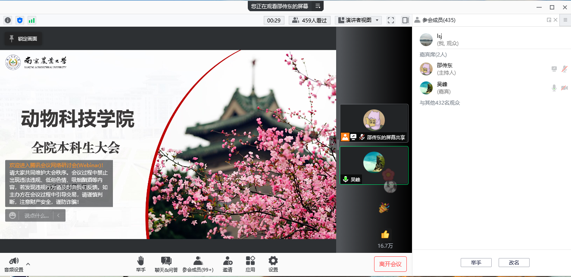Click the 说点什么 chat input field
Image resolution: width=571 pixels, height=277 pixels.
(36, 215)
